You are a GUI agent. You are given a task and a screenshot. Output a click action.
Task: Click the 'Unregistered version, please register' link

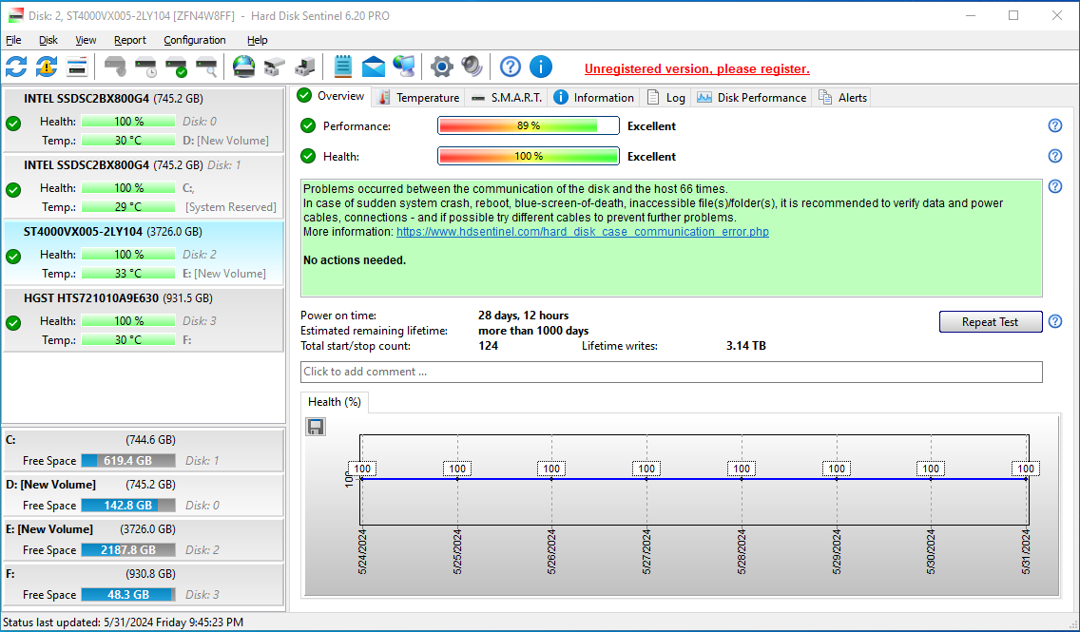click(x=697, y=68)
